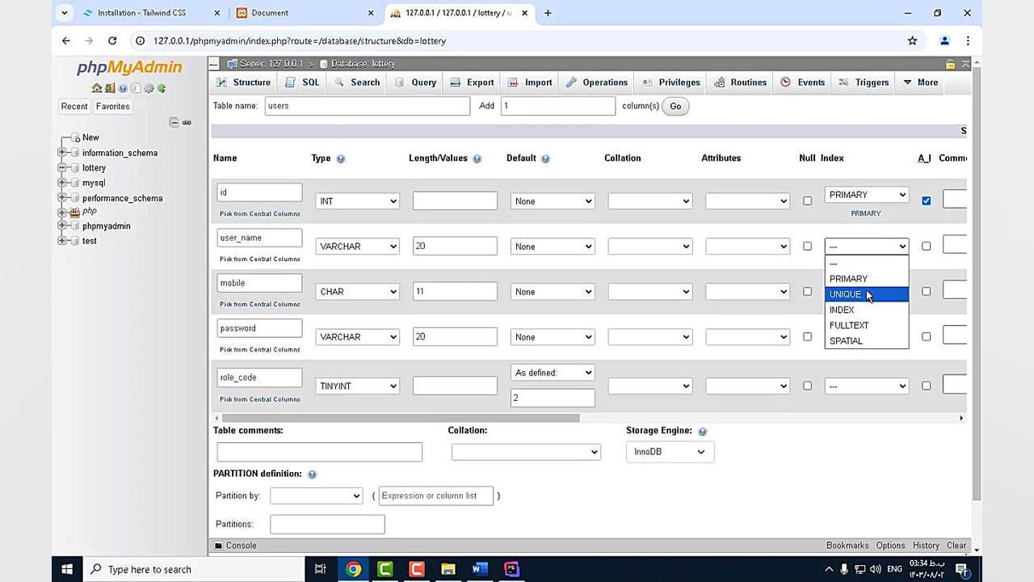This screenshot has height=582, width=1034.
Task: Click the log out icon in sidebar
Action: 110,88
